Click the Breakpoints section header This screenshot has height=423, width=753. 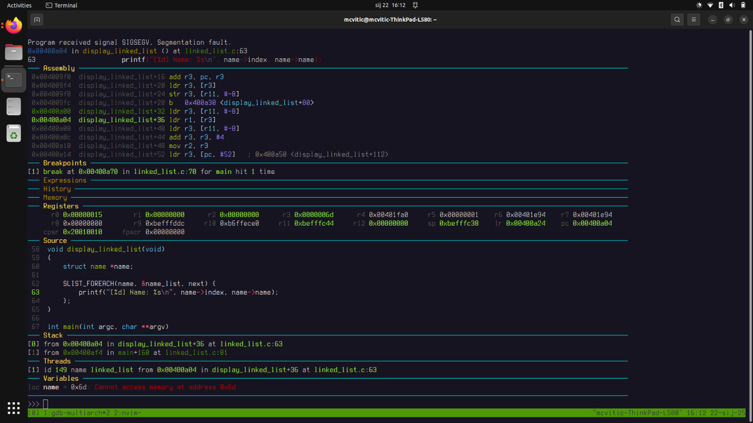[65, 163]
